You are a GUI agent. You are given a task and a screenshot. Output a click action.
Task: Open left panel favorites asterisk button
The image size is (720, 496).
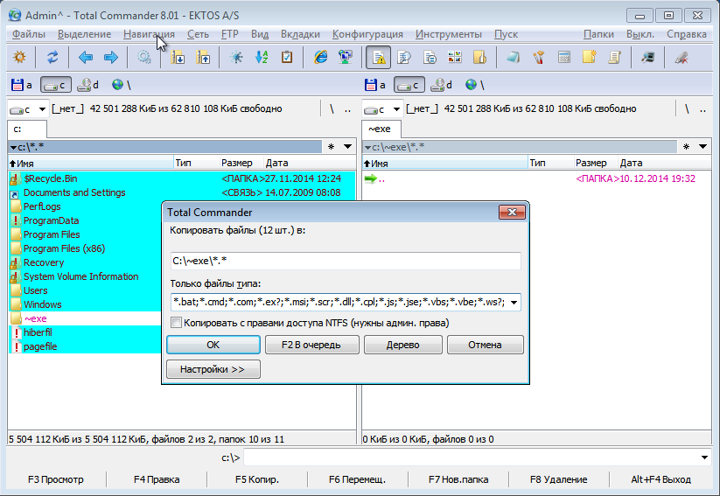point(331,147)
